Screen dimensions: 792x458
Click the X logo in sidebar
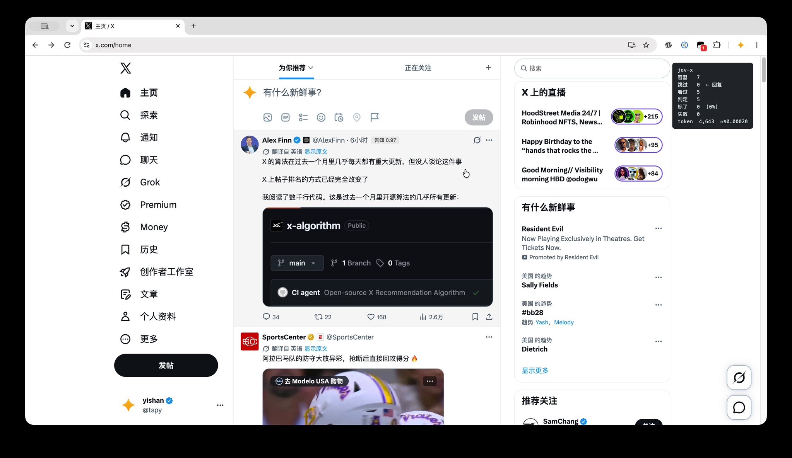[x=125, y=68]
